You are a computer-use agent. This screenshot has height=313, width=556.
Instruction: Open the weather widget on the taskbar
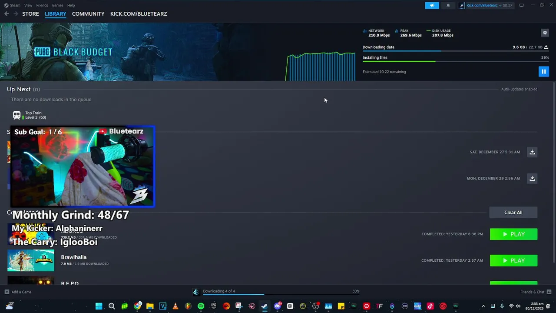coord(9,306)
